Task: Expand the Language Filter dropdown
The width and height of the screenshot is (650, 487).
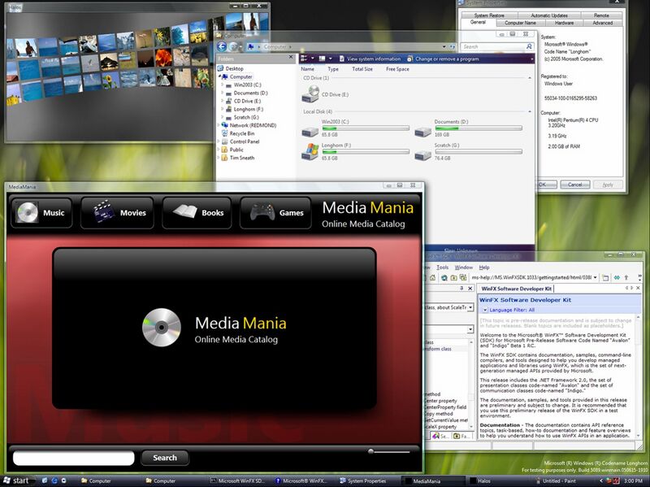Action: tap(485, 310)
